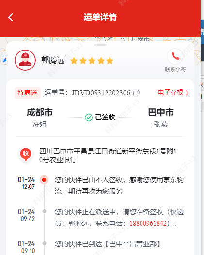Open the 电子存根 receipt link
The image size is (204, 255).
point(173,93)
